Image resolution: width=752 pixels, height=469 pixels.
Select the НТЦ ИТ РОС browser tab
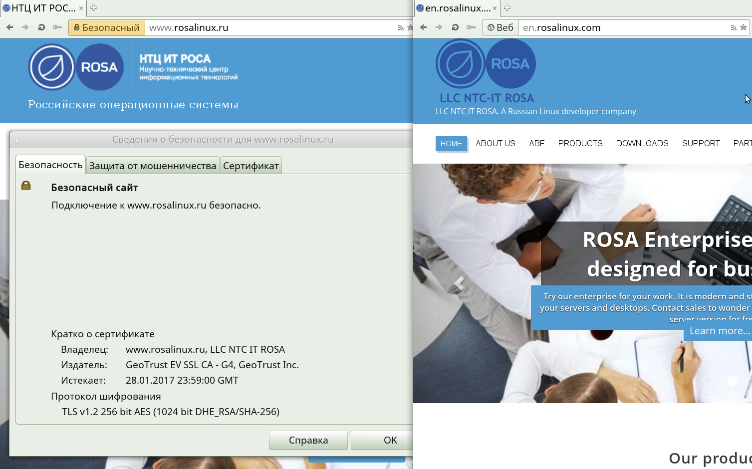tap(43, 8)
